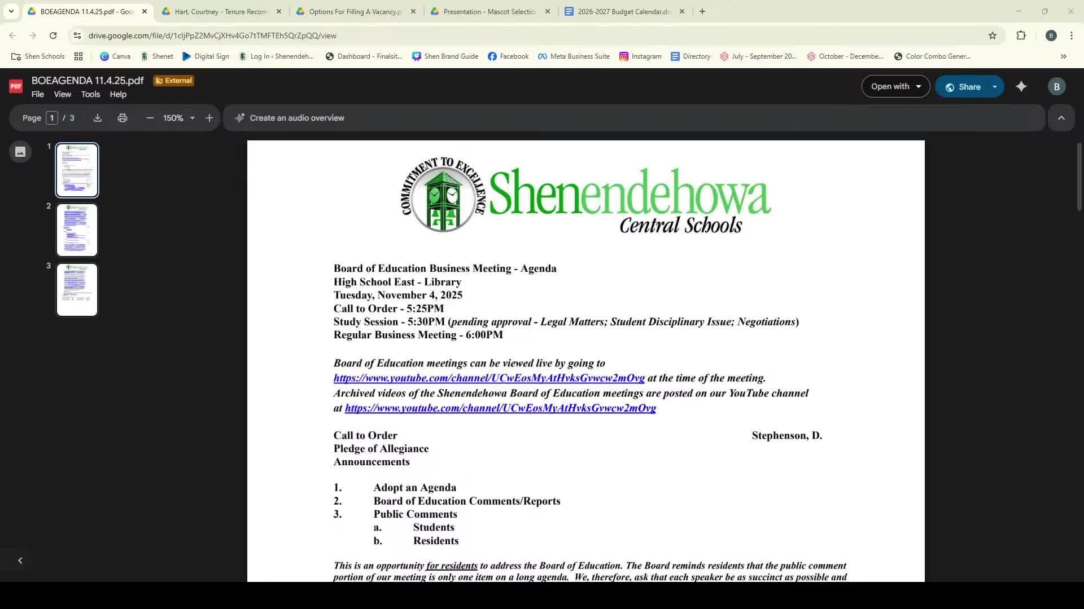The width and height of the screenshot is (1084, 609).
Task: Open the Canva bookmark
Action: pos(115,56)
